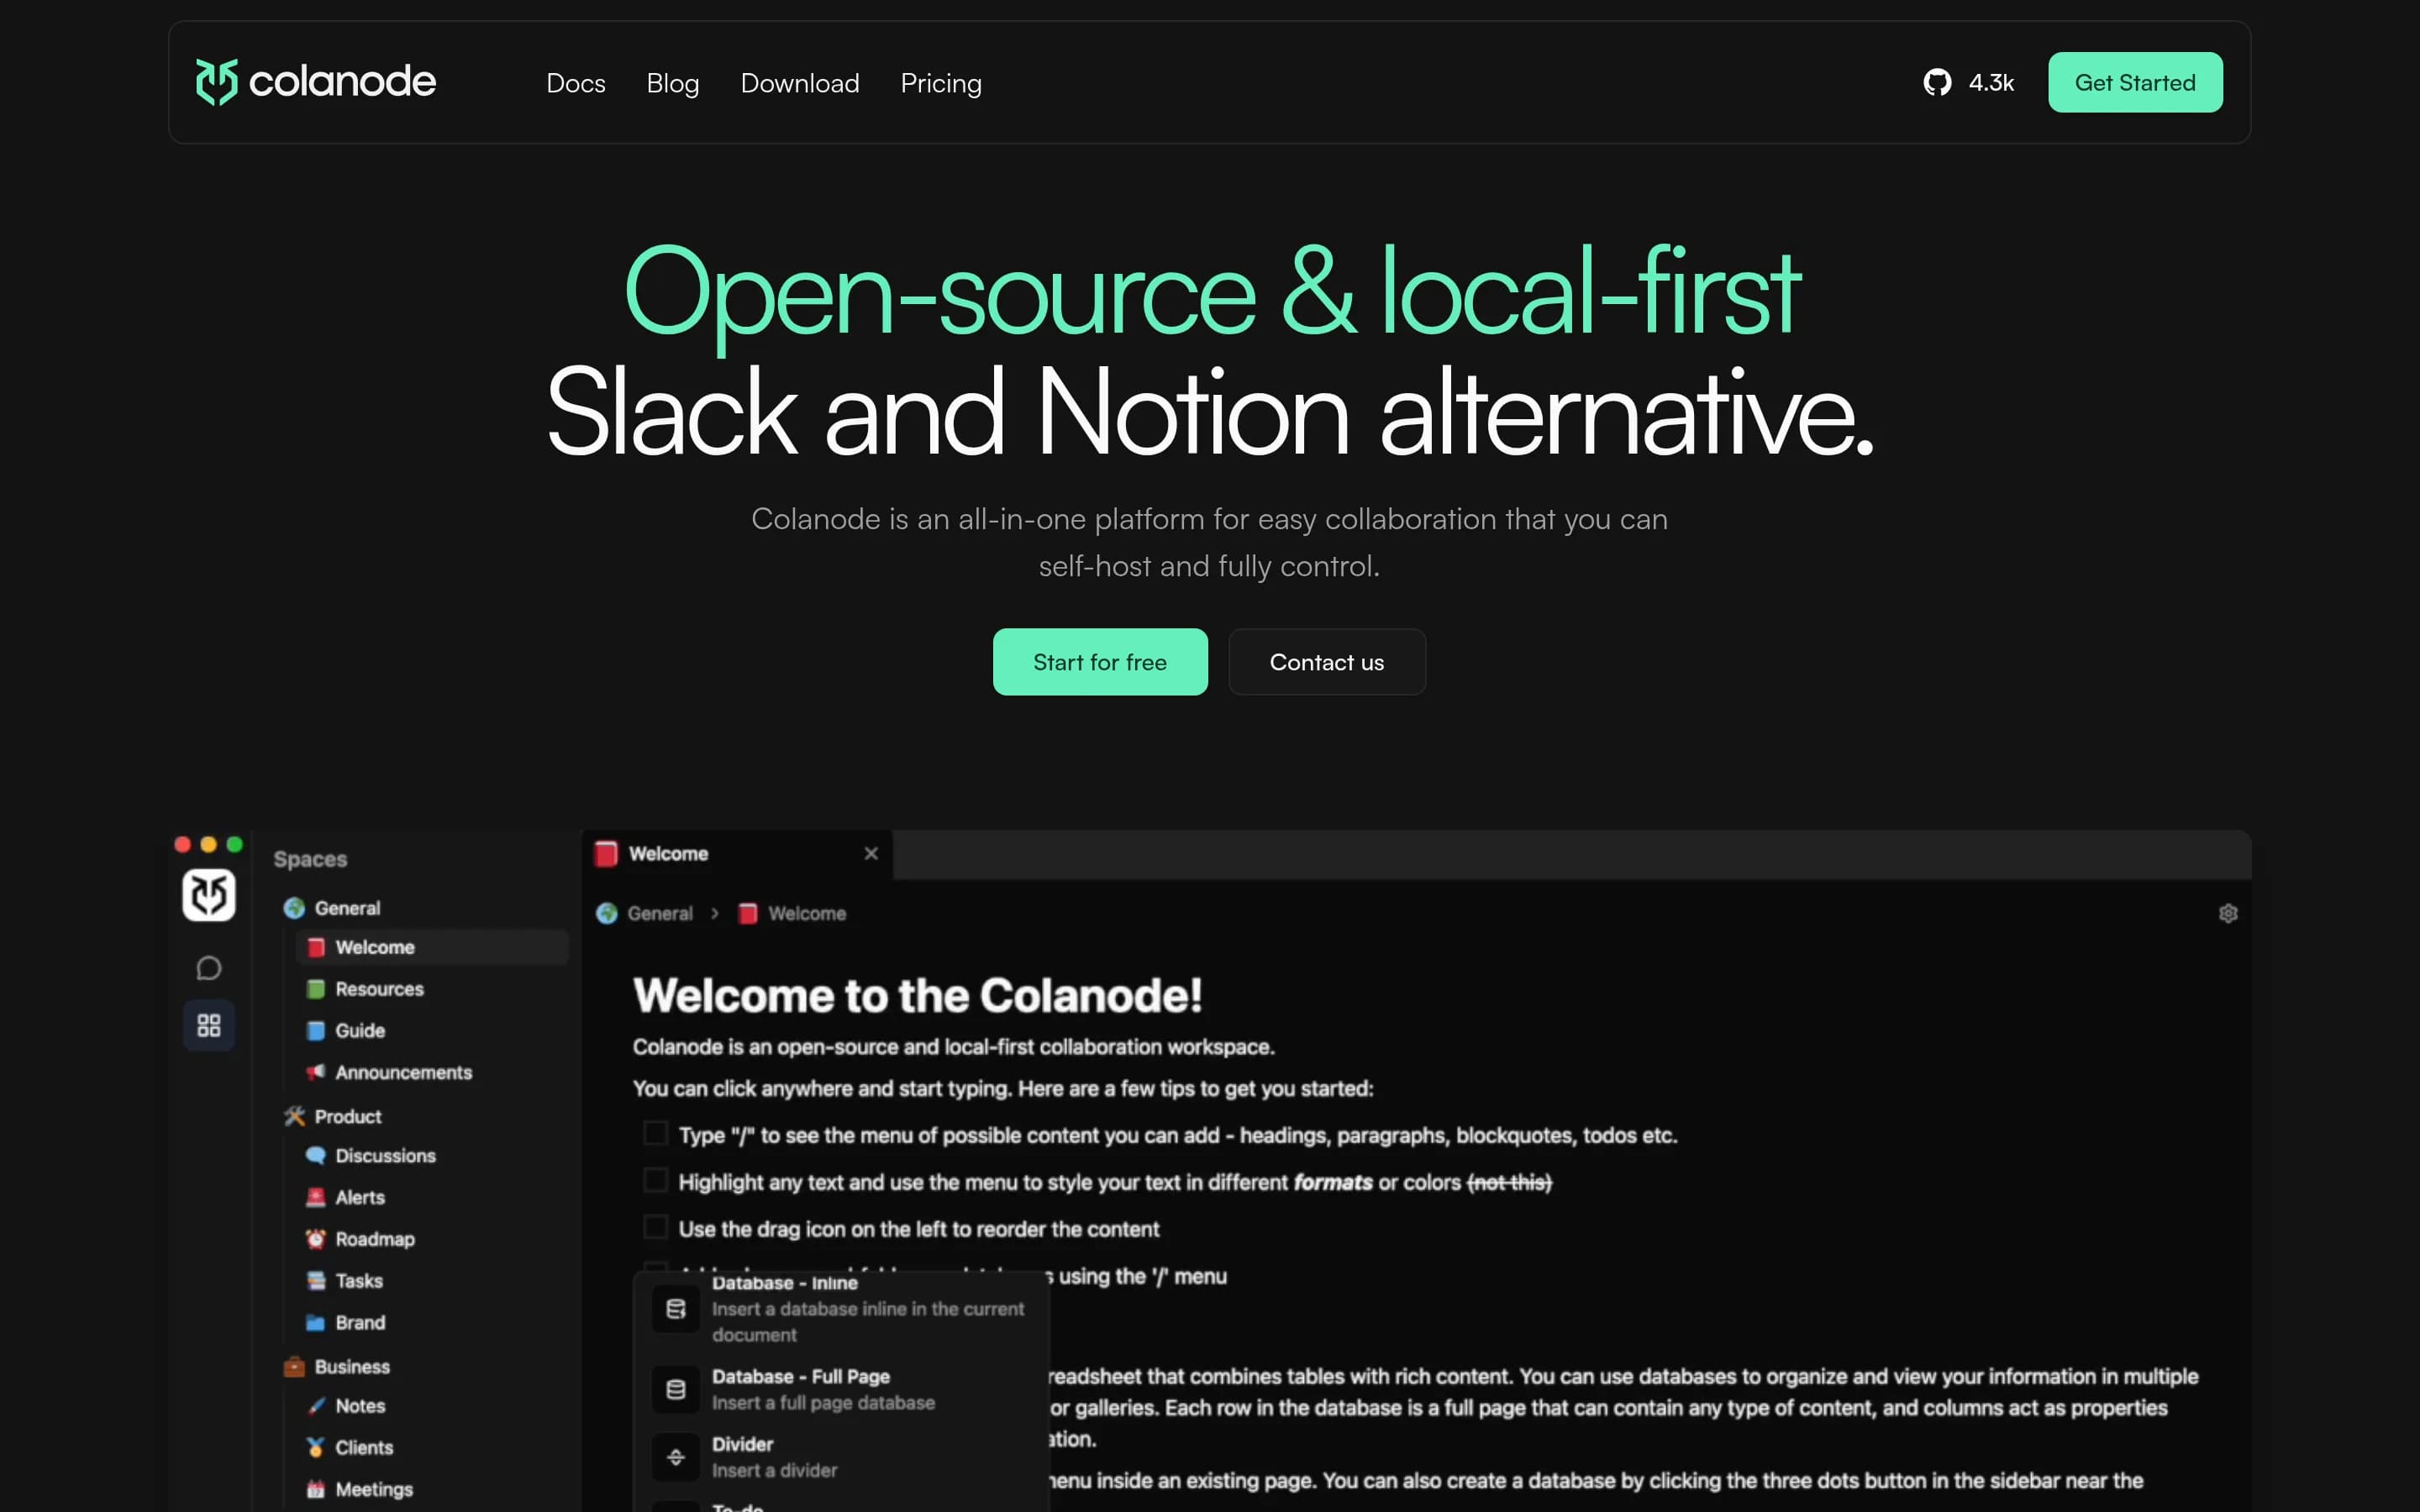
Task: Open Tasks under Product
Action: coord(432,1280)
